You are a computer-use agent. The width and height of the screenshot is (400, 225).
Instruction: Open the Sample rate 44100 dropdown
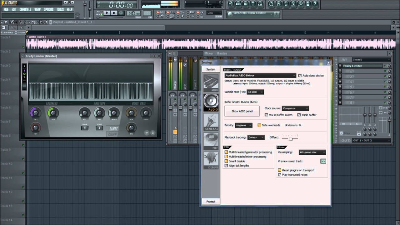coord(255,92)
